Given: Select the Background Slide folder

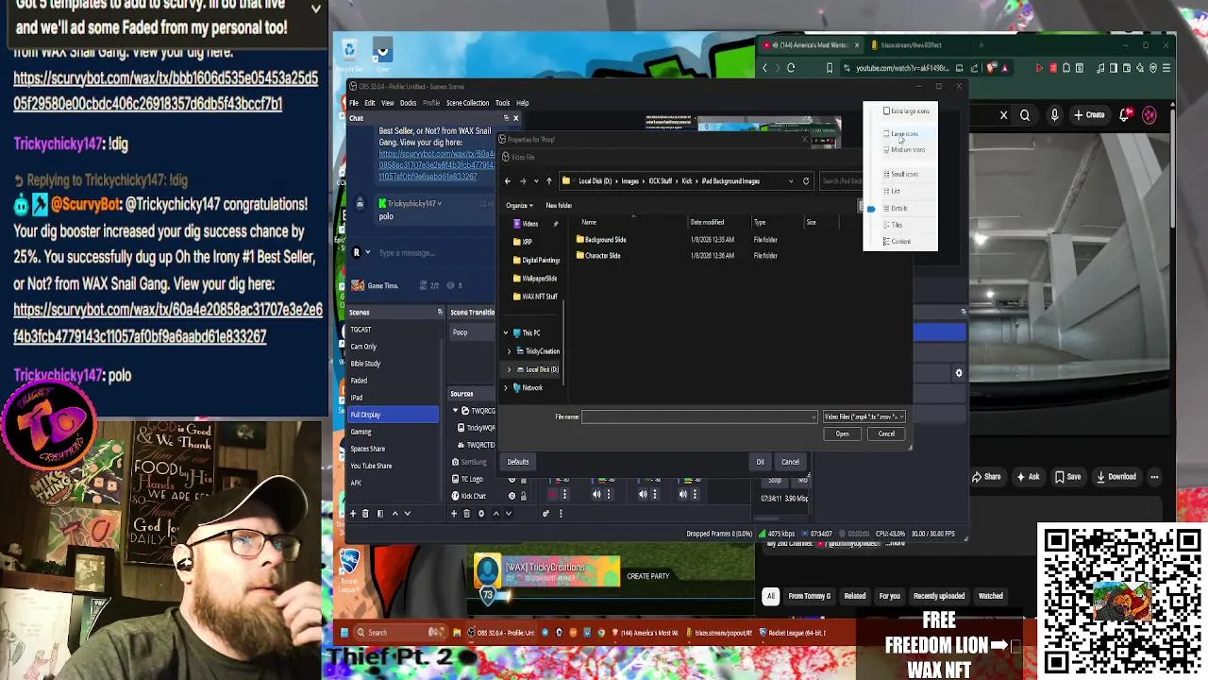Looking at the screenshot, I should [x=601, y=240].
